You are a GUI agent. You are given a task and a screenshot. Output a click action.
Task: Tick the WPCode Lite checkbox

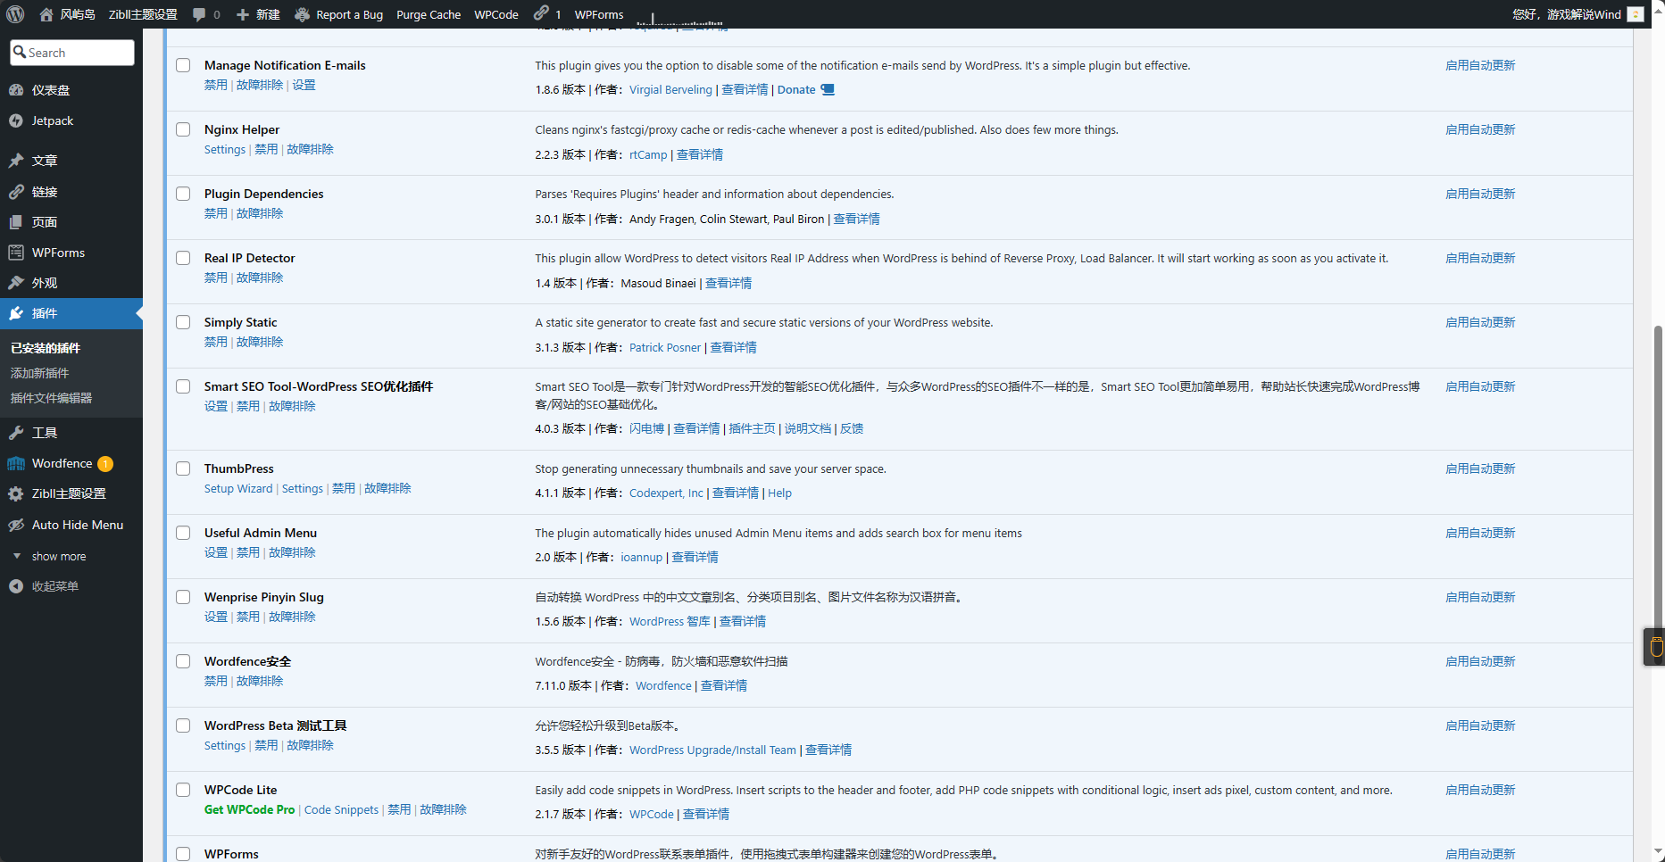(x=183, y=790)
